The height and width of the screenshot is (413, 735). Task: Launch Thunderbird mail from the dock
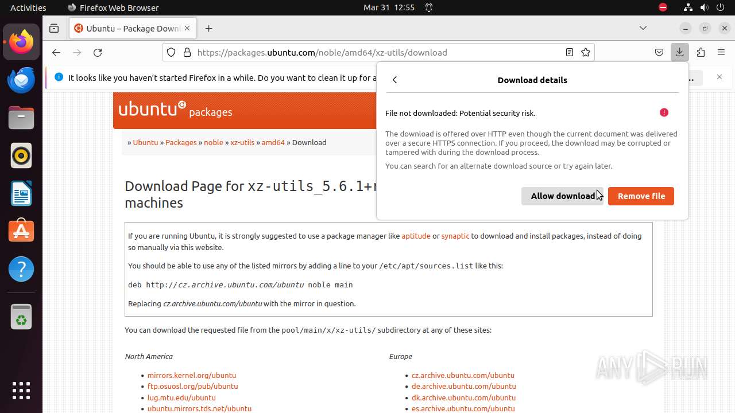click(21, 80)
